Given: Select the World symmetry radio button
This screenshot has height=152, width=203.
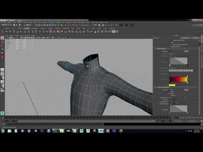Looking at the screenshot, I should (170, 92).
